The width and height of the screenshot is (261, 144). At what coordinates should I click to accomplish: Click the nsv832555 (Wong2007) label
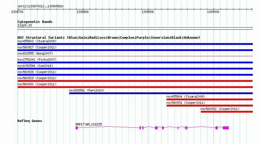coord(35,53)
